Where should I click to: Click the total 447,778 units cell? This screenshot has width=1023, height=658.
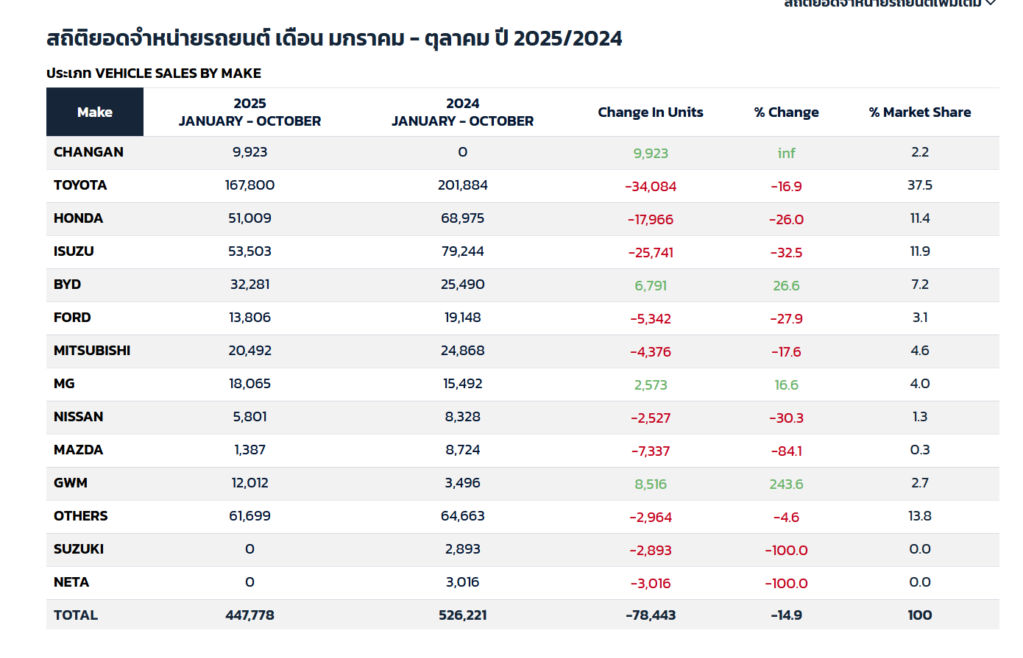pyautogui.click(x=249, y=615)
